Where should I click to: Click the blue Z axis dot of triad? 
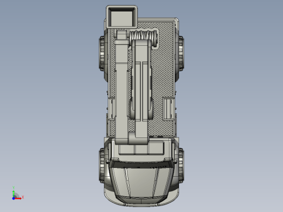(x=14, y=198)
